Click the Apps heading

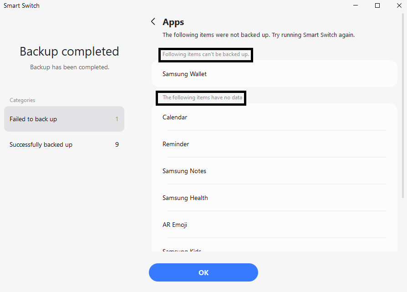click(173, 22)
